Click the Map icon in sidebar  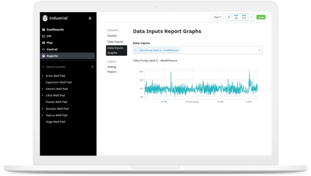(x=43, y=43)
